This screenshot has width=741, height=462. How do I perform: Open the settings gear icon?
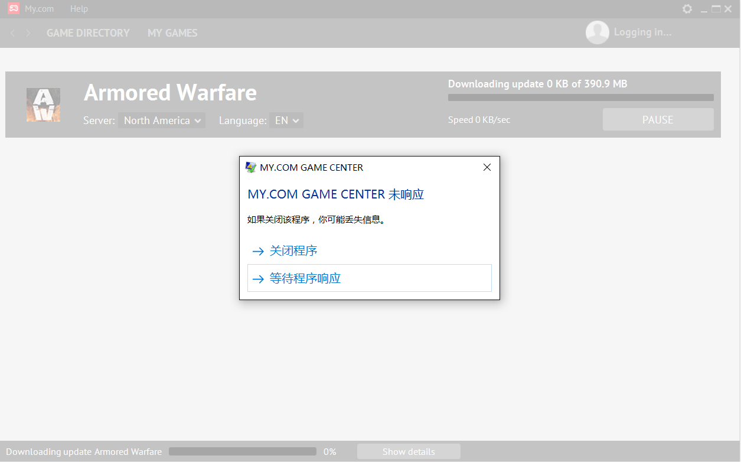(687, 9)
